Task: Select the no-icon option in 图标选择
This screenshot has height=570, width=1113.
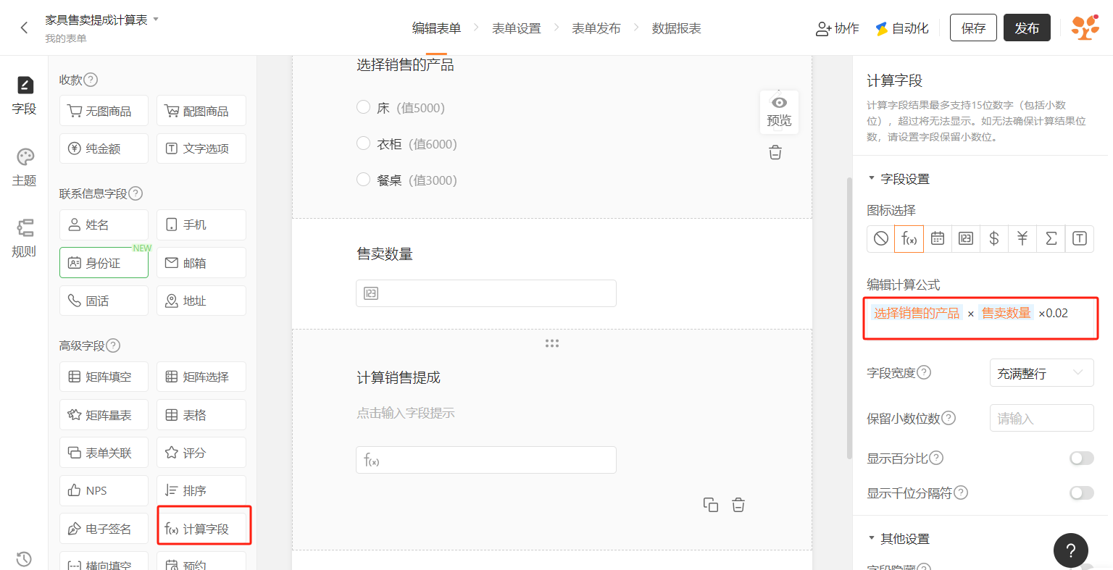Action: [881, 238]
